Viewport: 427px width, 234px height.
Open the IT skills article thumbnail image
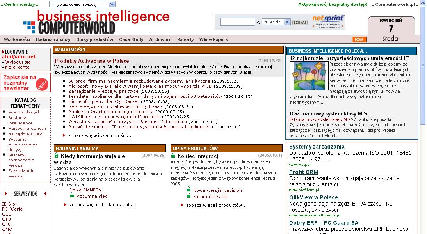pyautogui.click(x=309, y=76)
